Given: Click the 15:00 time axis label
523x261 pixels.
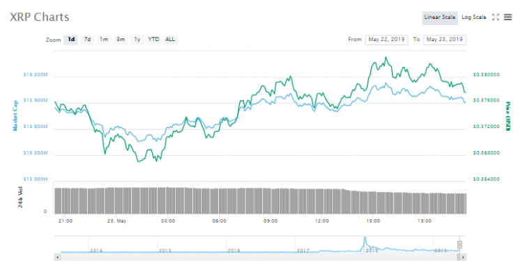Looking at the screenshot, I should coord(373,221).
